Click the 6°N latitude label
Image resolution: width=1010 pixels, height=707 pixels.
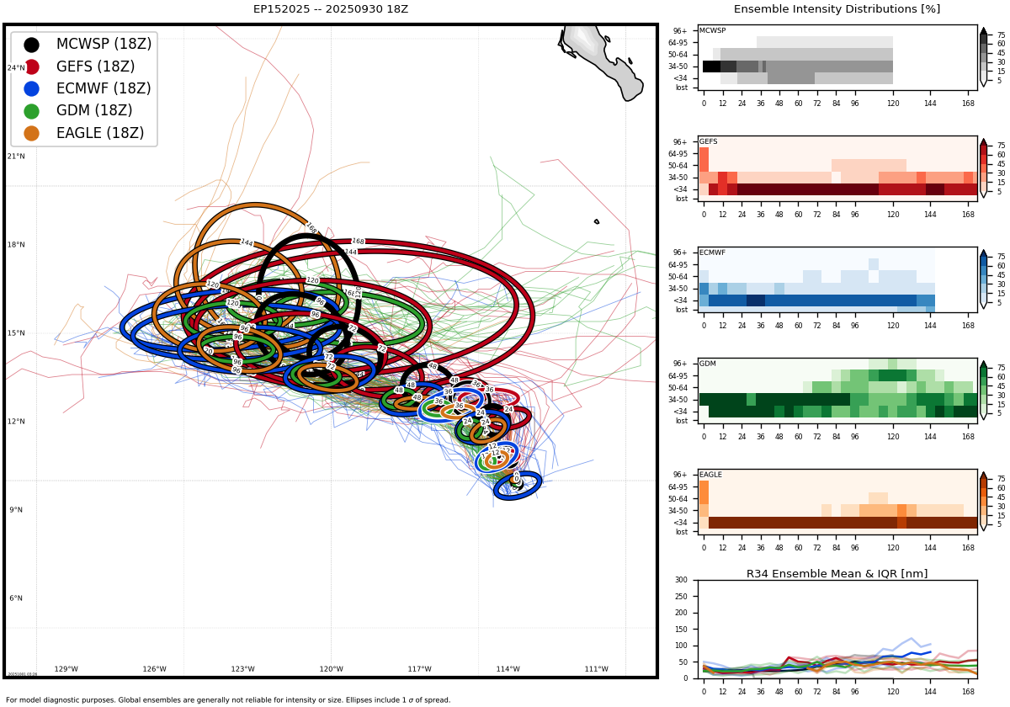(16, 598)
